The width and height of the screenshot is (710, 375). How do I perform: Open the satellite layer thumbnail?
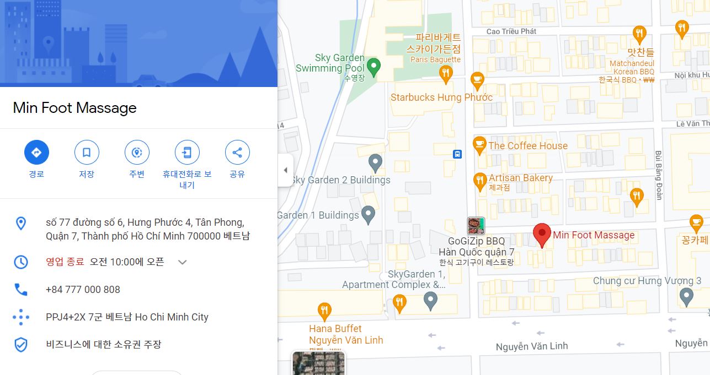pos(318,363)
